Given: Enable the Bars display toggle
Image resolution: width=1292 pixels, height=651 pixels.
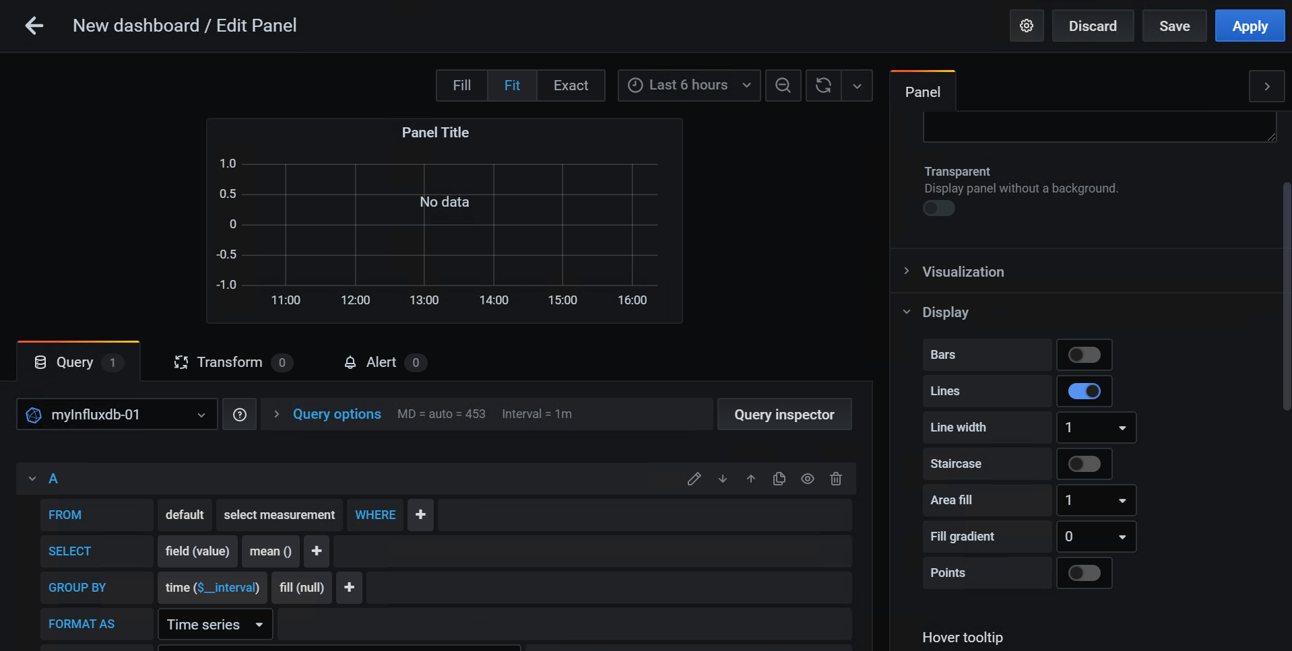Looking at the screenshot, I should [1084, 355].
